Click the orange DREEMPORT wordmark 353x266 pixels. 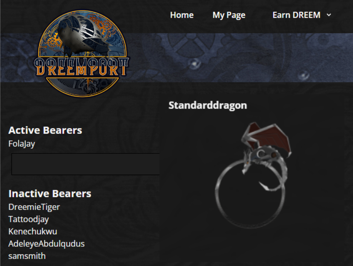click(81, 67)
